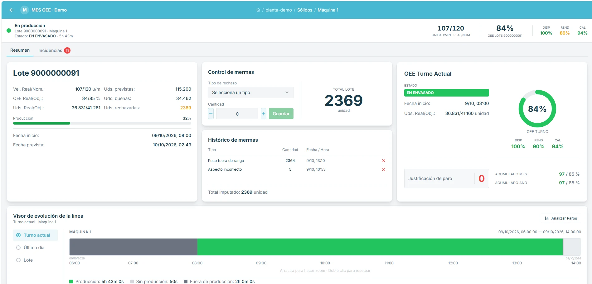This screenshot has width=592, height=284.
Task: Delete the Peso fuera de rango entry
Action: 384,161
